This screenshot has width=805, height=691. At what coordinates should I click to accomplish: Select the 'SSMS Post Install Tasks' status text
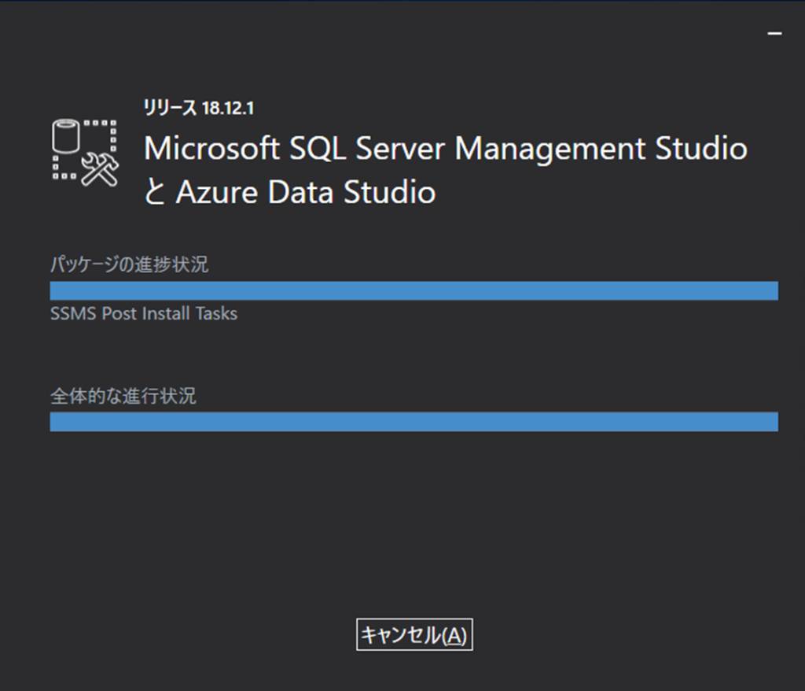pyautogui.click(x=144, y=313)
